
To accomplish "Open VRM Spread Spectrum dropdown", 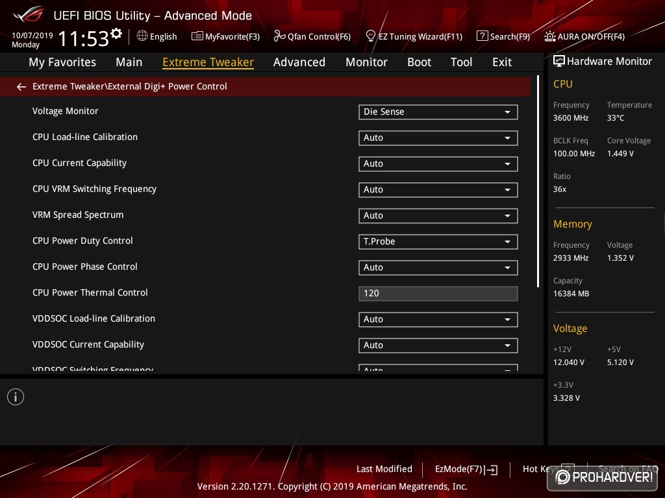I will pos(438,215).
